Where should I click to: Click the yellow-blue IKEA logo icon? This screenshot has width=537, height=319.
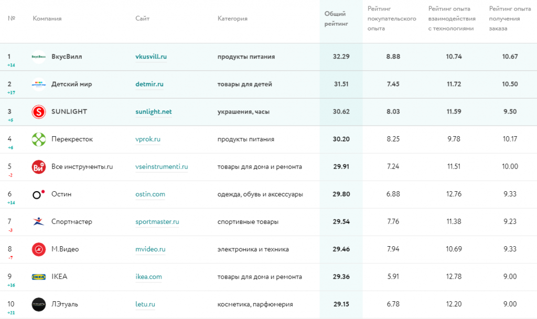click(x=39, y=277)
